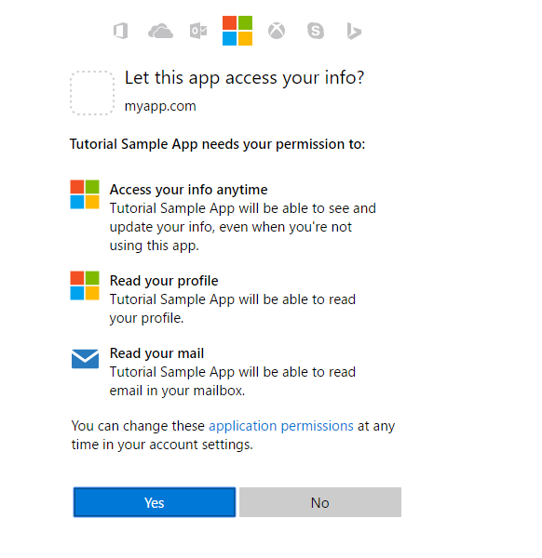Image resolution: width=542 pixels, height=558 pixels.
Task: Click 'Tutorial Sample App needs your permission to' text
Action: click(x=217, y=144)
